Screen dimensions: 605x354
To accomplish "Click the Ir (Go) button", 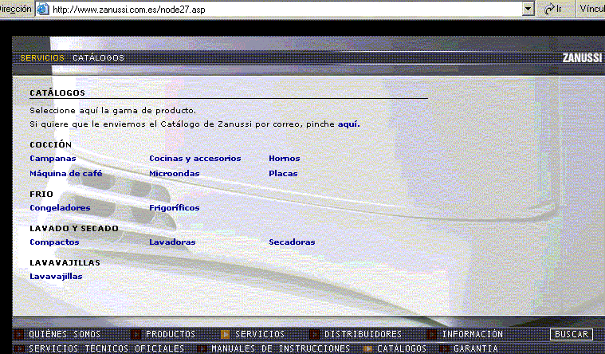I will tap(553, 9).
